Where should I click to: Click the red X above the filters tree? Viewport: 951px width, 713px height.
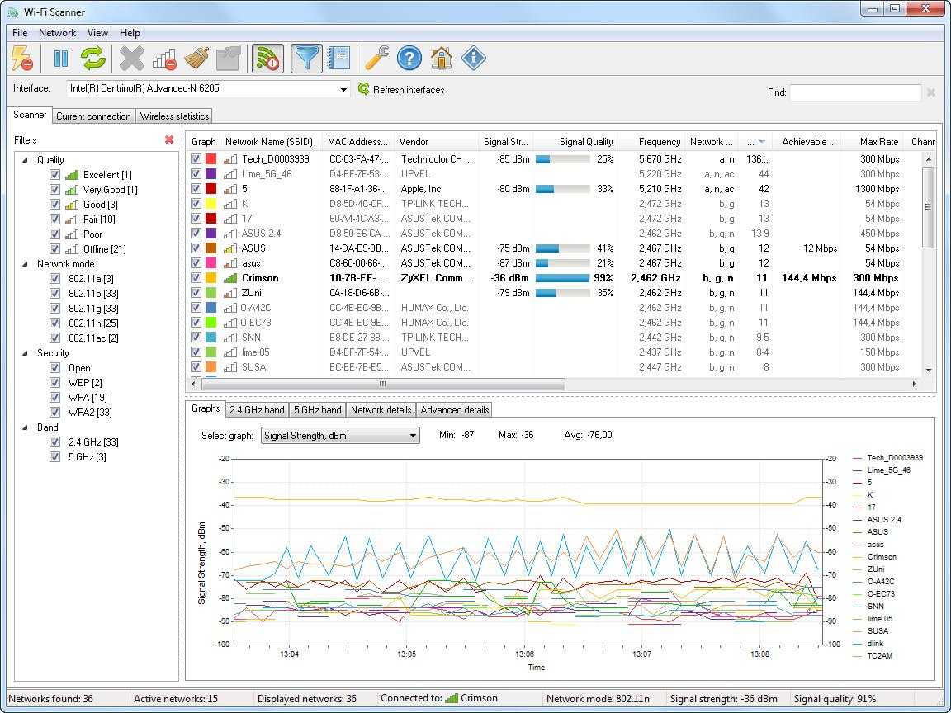(169, 140)
